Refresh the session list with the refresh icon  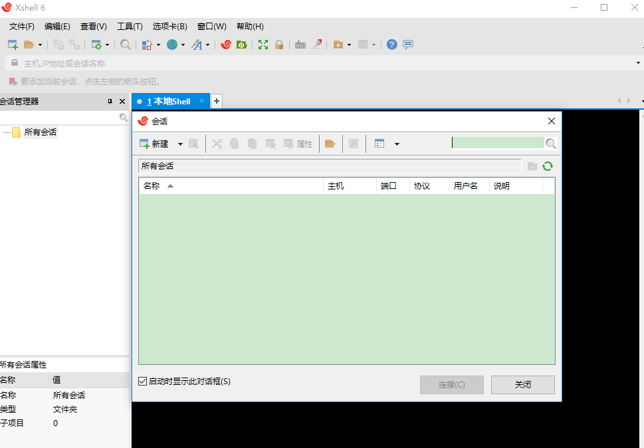point(547,166)
